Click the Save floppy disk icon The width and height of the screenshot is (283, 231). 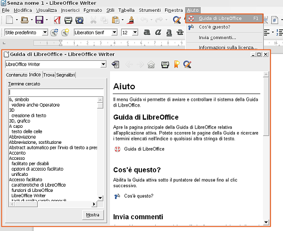39,20
